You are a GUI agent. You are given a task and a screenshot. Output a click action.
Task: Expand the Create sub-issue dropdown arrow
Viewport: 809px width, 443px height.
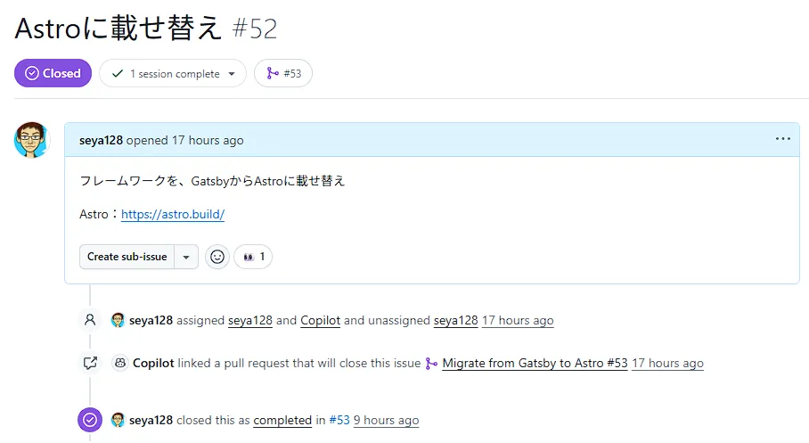click(186, 257)
